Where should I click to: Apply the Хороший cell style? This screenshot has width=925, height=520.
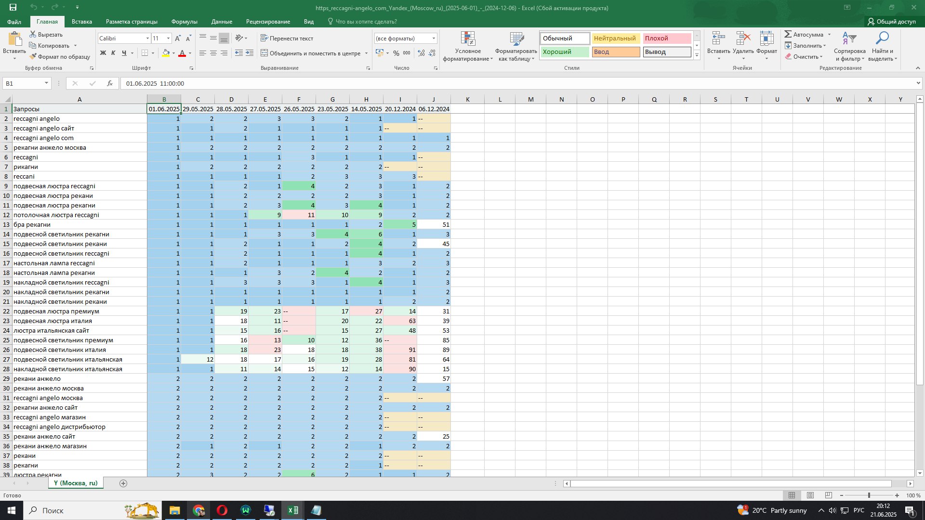pyautogui.click(x=565, y=52)
